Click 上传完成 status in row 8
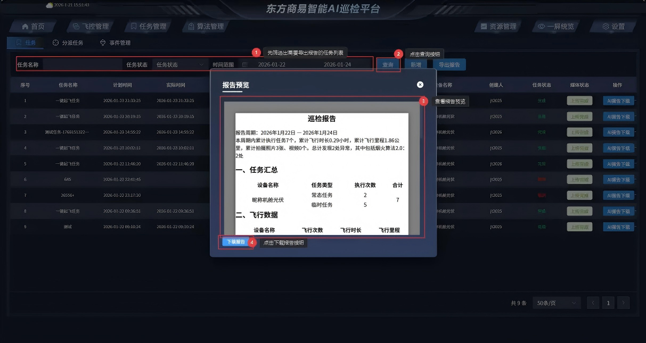The height and width of the screenshot is (343, 646). point(579,211)
